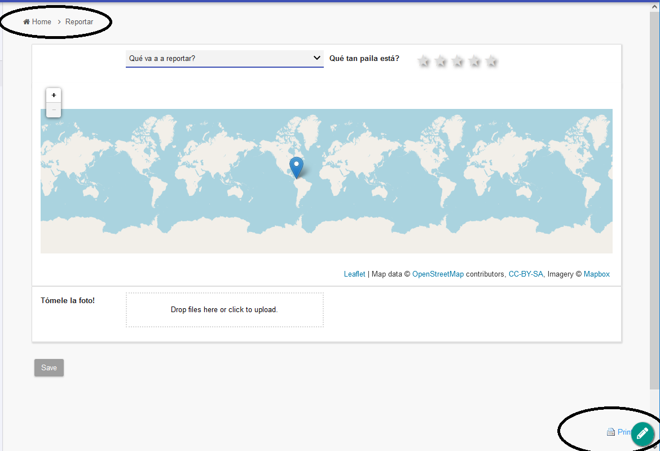Click the green pencil edit floating button
The image size is (660, 451).
point(642,434)
